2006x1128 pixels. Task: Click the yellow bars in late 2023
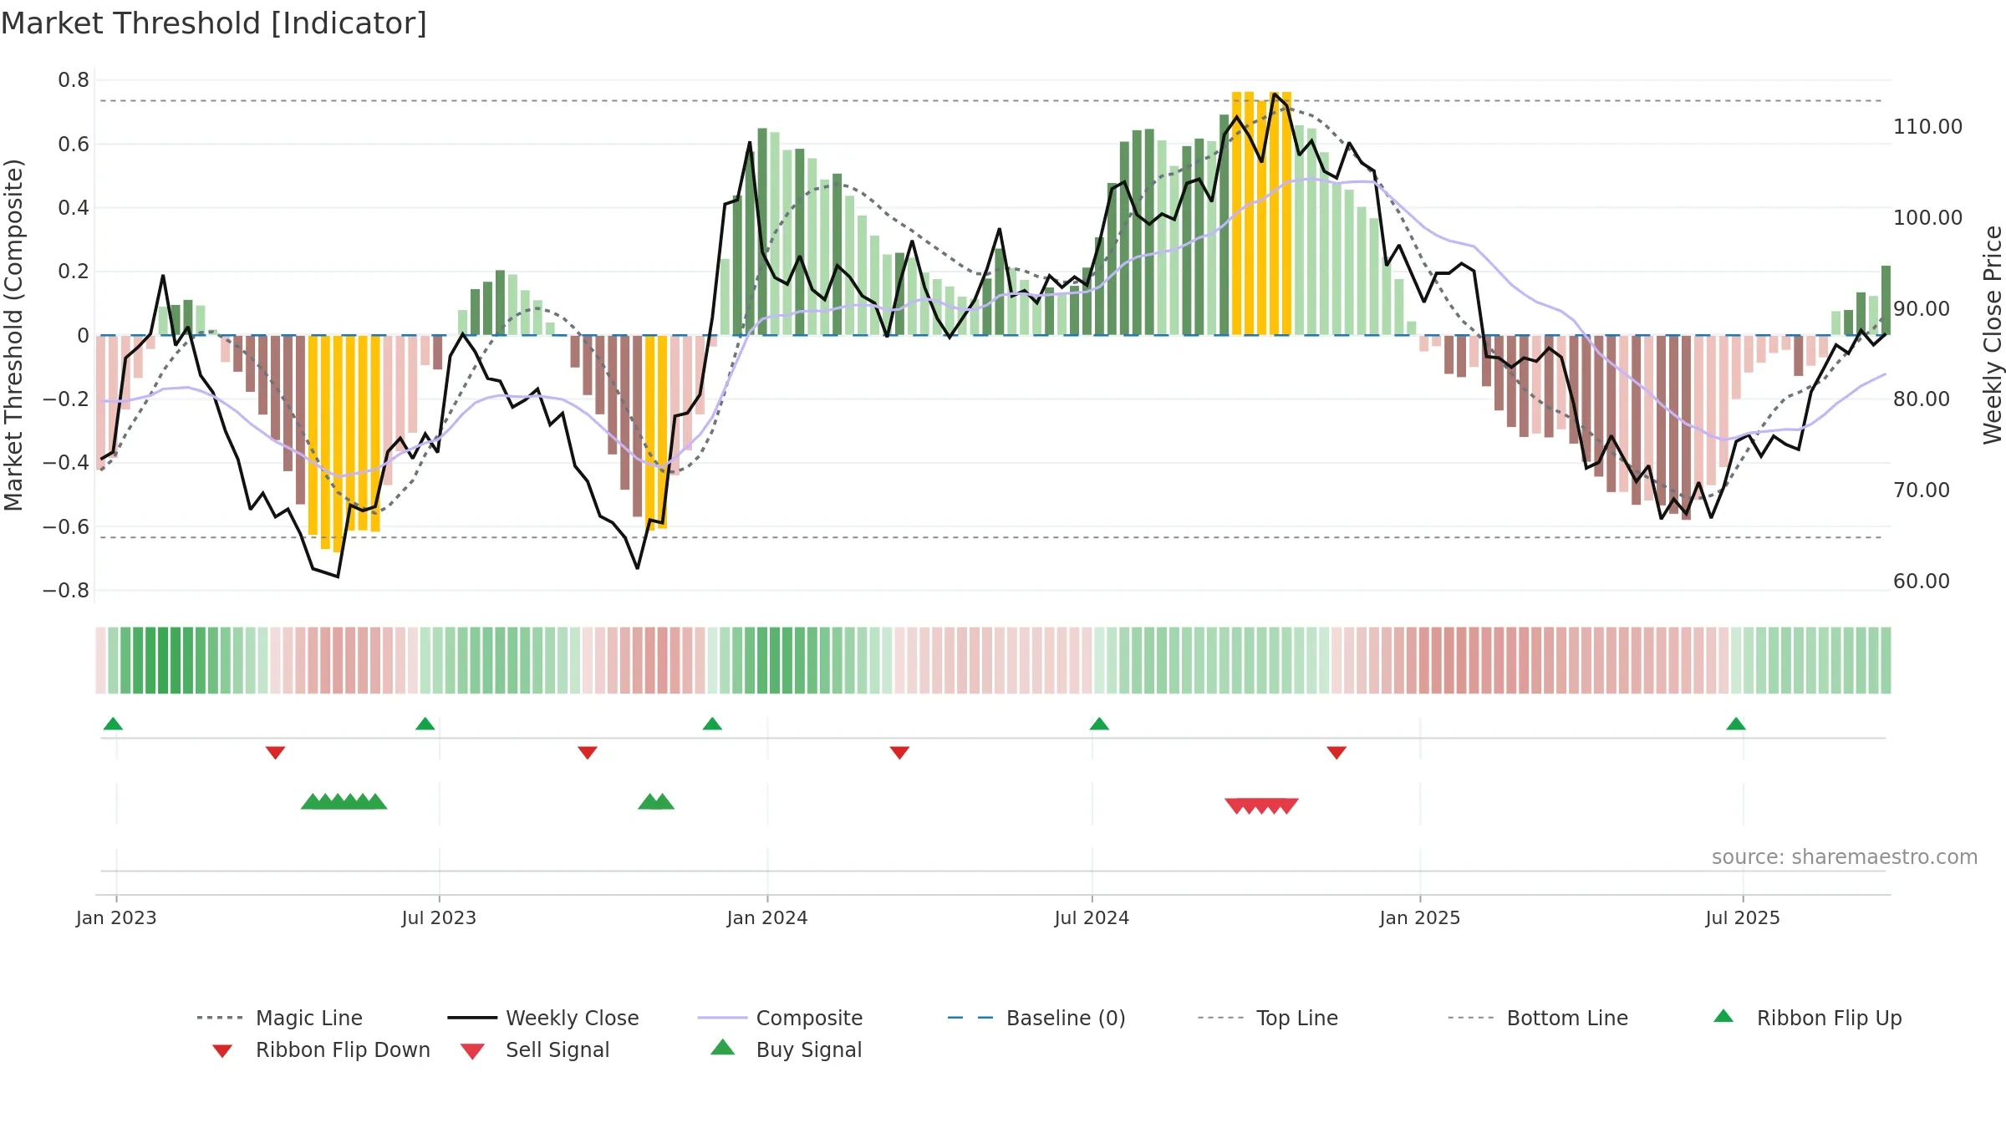pos(656,433)
